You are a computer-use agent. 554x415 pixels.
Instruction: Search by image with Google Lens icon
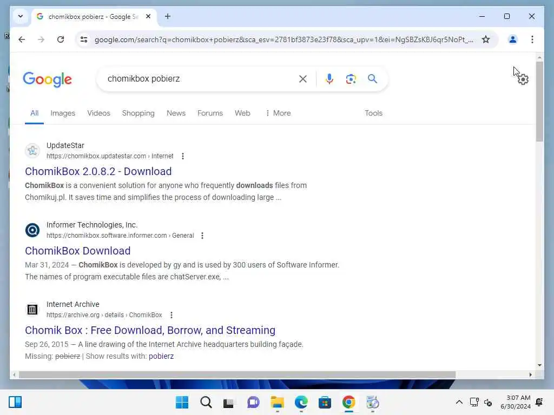[351, 79]
